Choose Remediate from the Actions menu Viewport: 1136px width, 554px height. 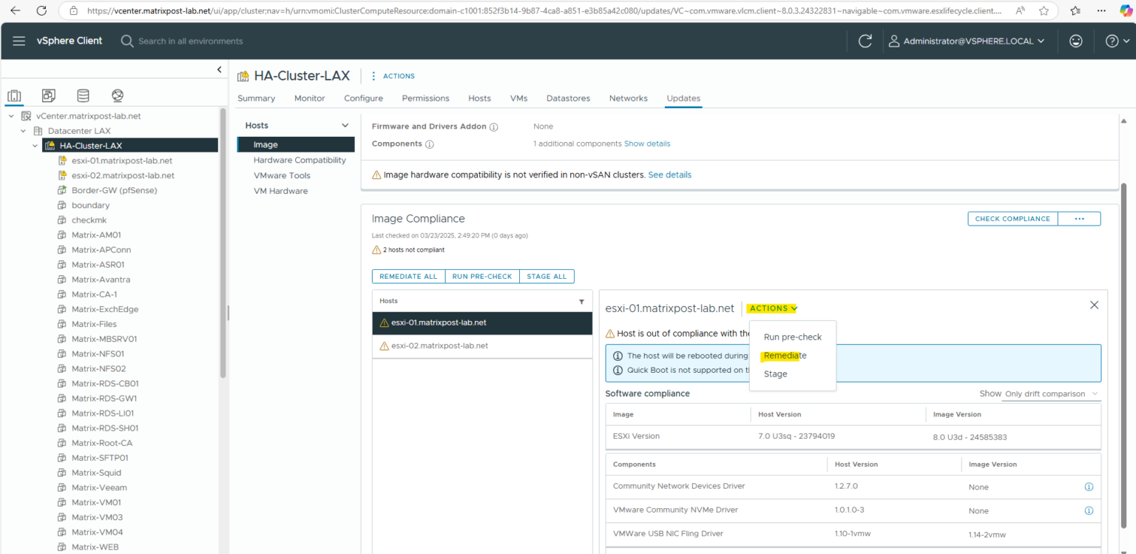click(783, 355)
